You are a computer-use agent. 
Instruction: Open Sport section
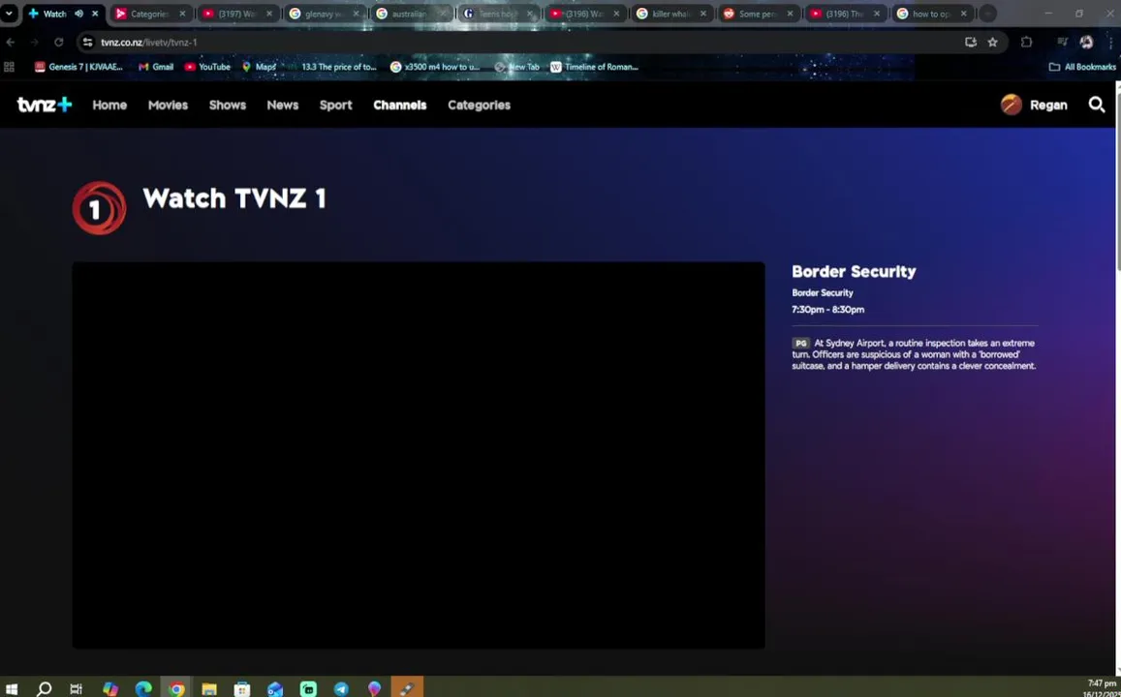coord(335,105)
